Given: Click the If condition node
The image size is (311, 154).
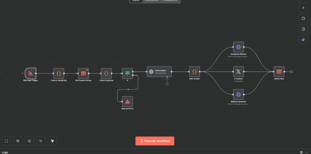Looking at the screenshot, I should [127, 73].
